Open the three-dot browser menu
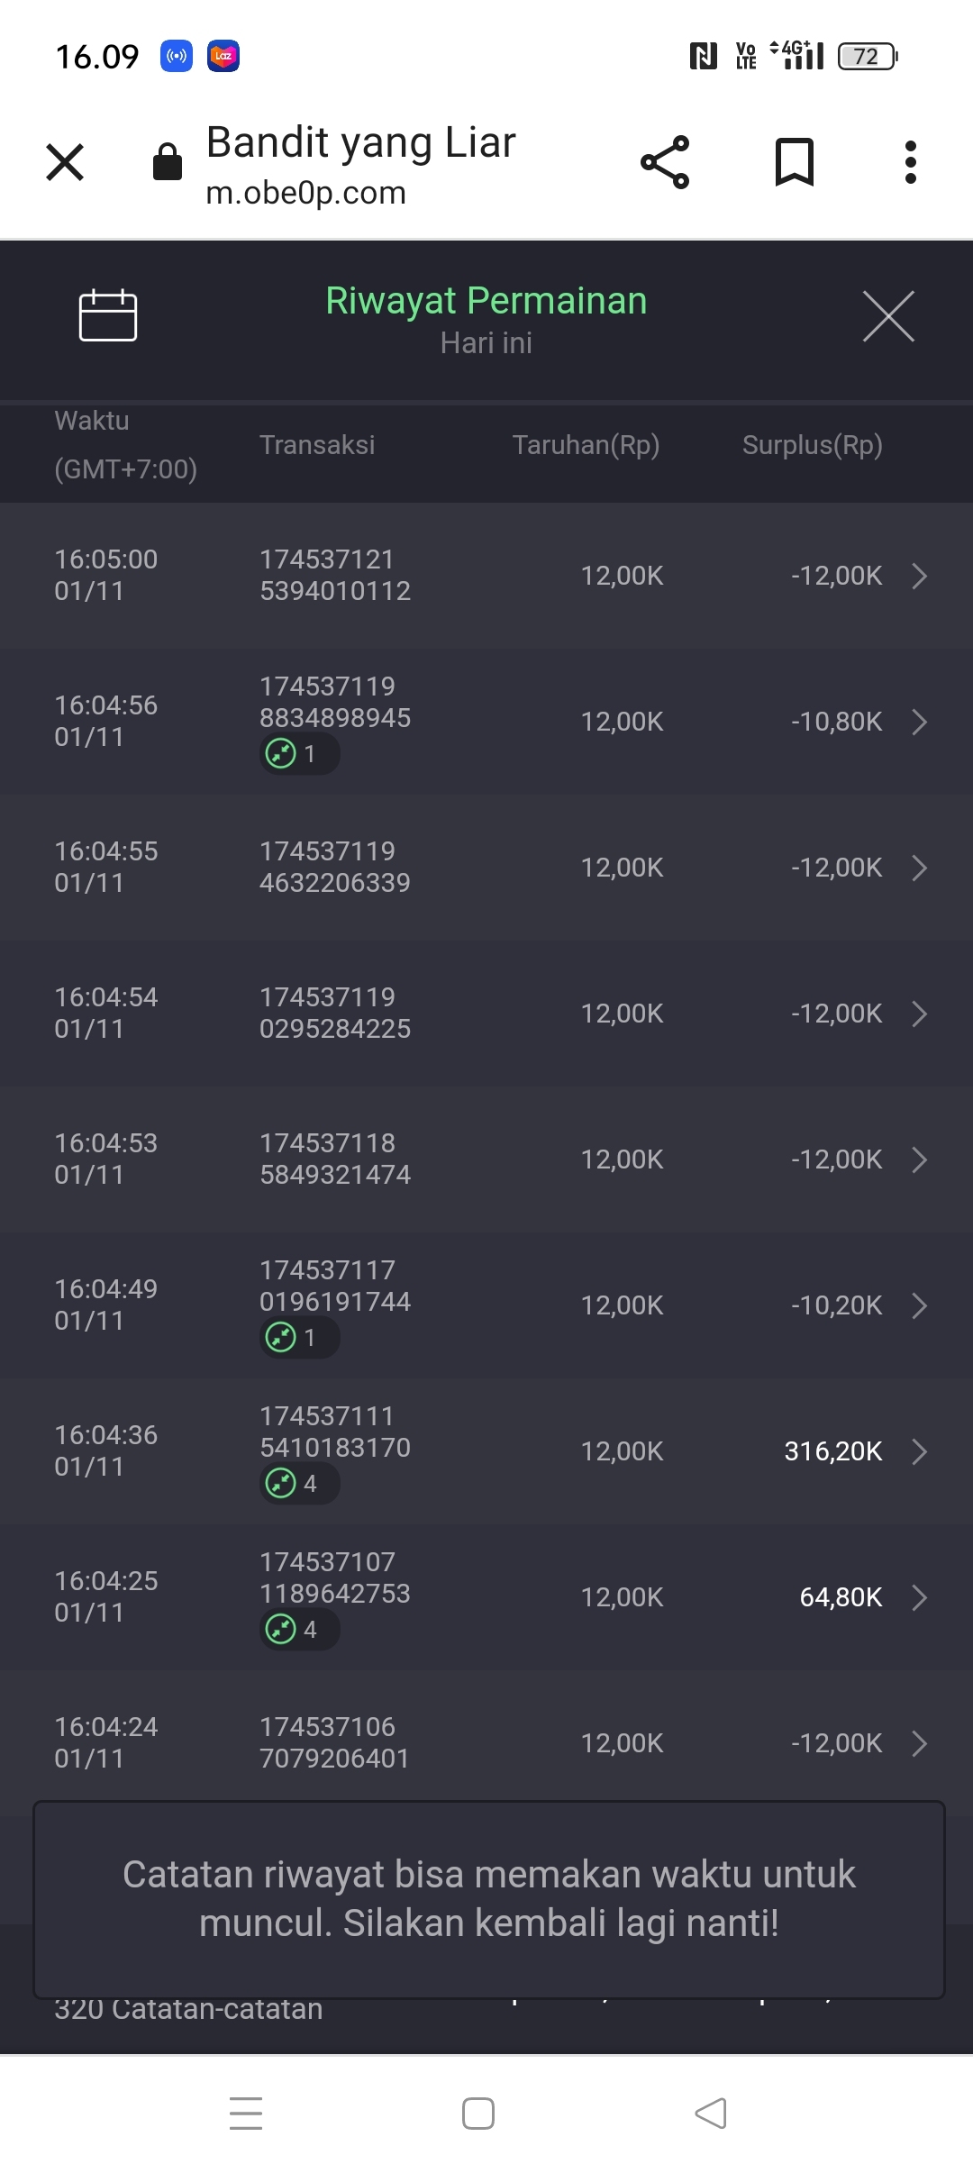This screenshot has width=973, height=2173. (x=910, y=162)
